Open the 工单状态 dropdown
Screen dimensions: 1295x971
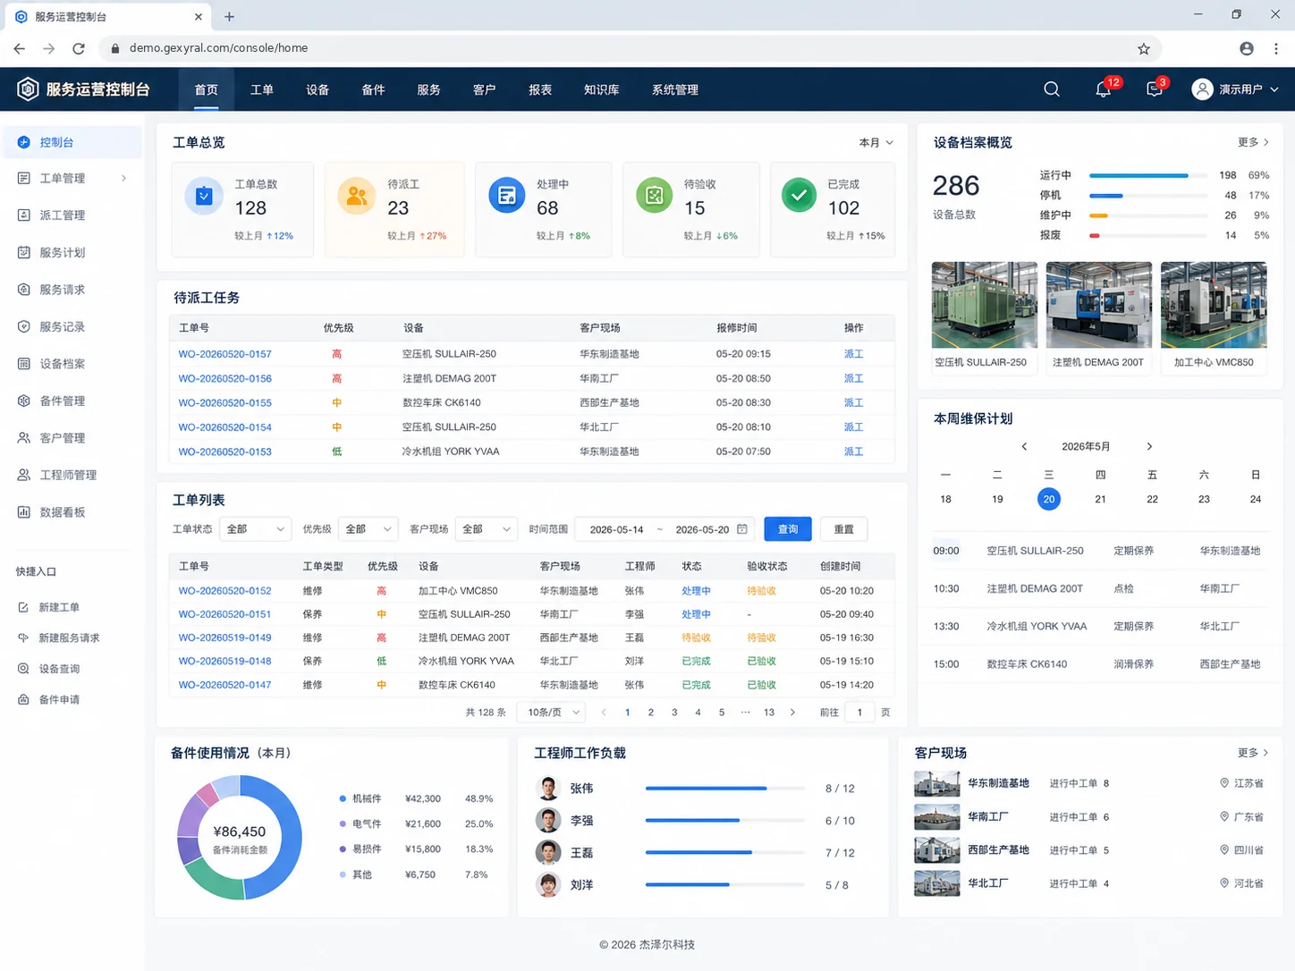(255, 529)
